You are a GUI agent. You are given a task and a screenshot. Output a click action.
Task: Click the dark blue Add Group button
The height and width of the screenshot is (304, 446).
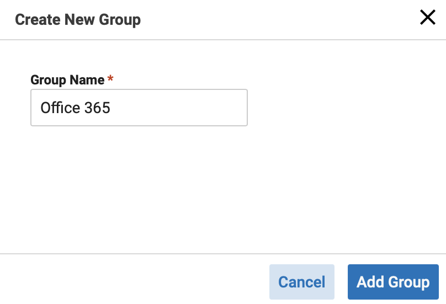pyautogui.click(x=393, y=282)
